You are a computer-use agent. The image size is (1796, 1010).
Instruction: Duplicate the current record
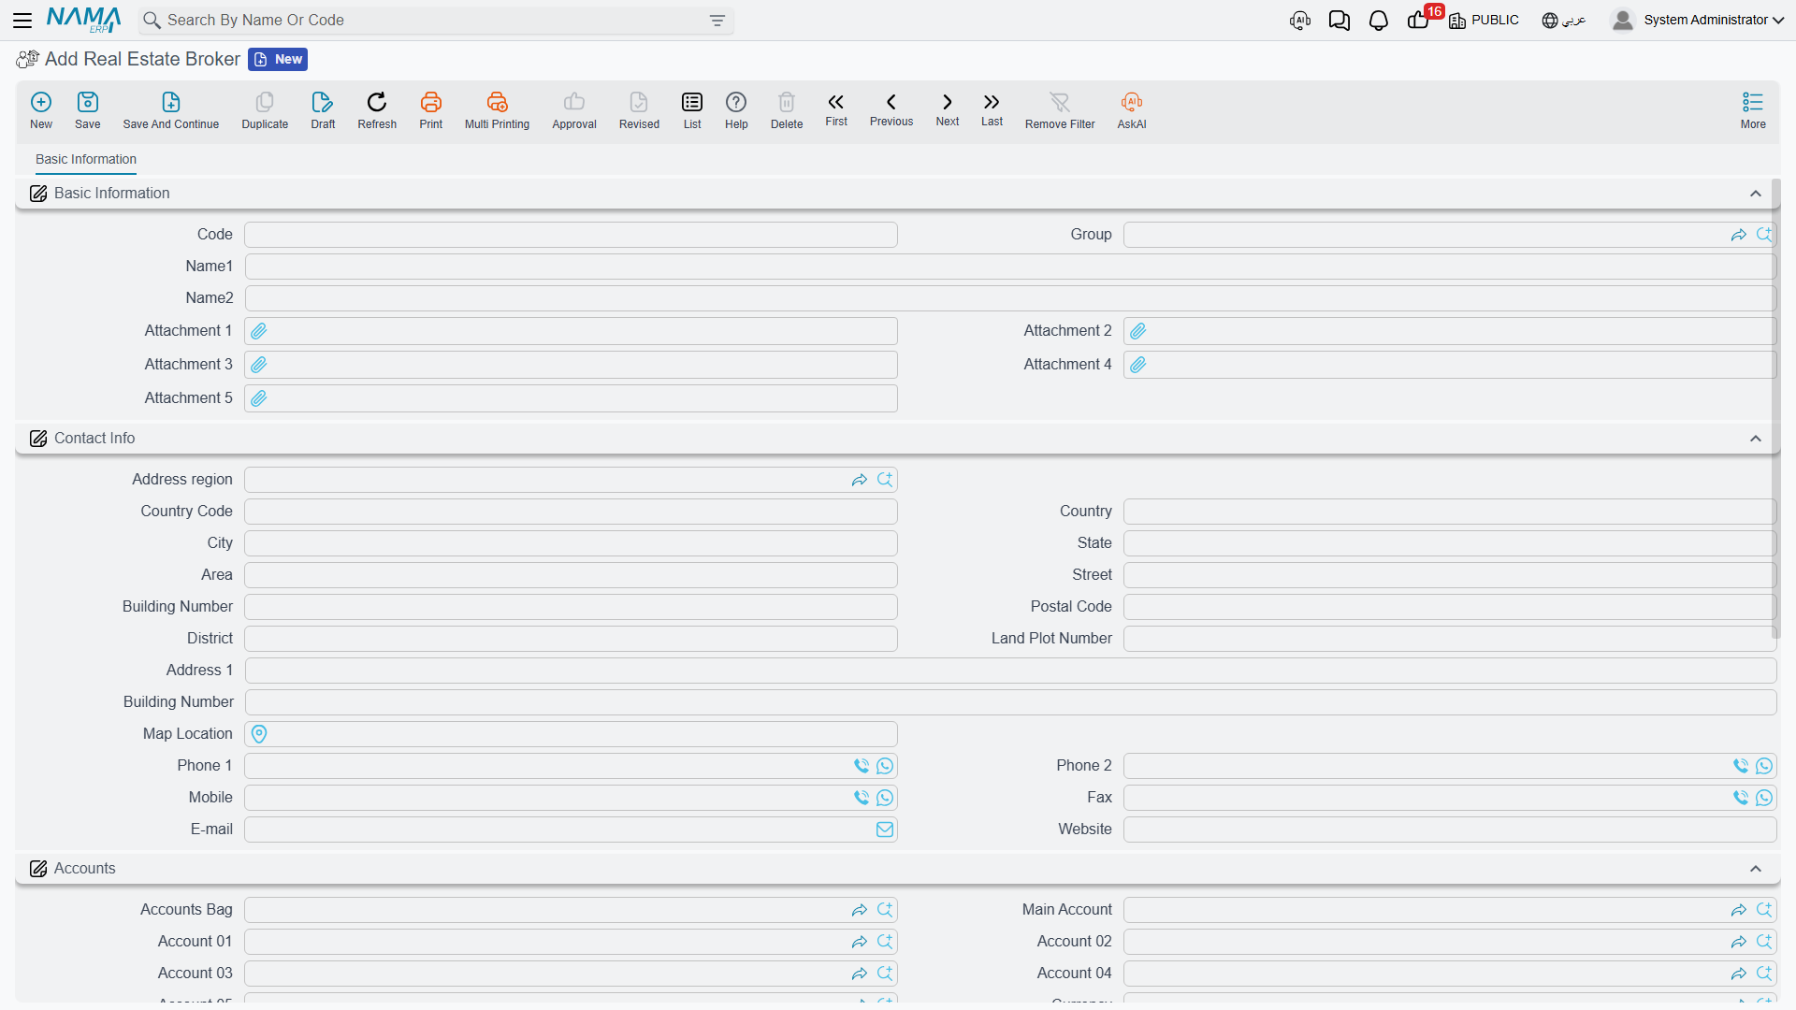tap(265, 110)
